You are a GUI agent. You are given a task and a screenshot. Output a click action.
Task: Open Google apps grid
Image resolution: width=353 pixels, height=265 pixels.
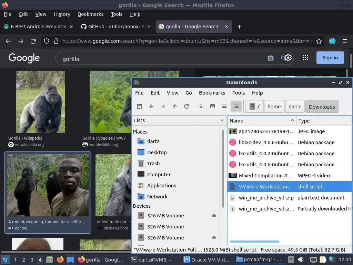point(305,58)
